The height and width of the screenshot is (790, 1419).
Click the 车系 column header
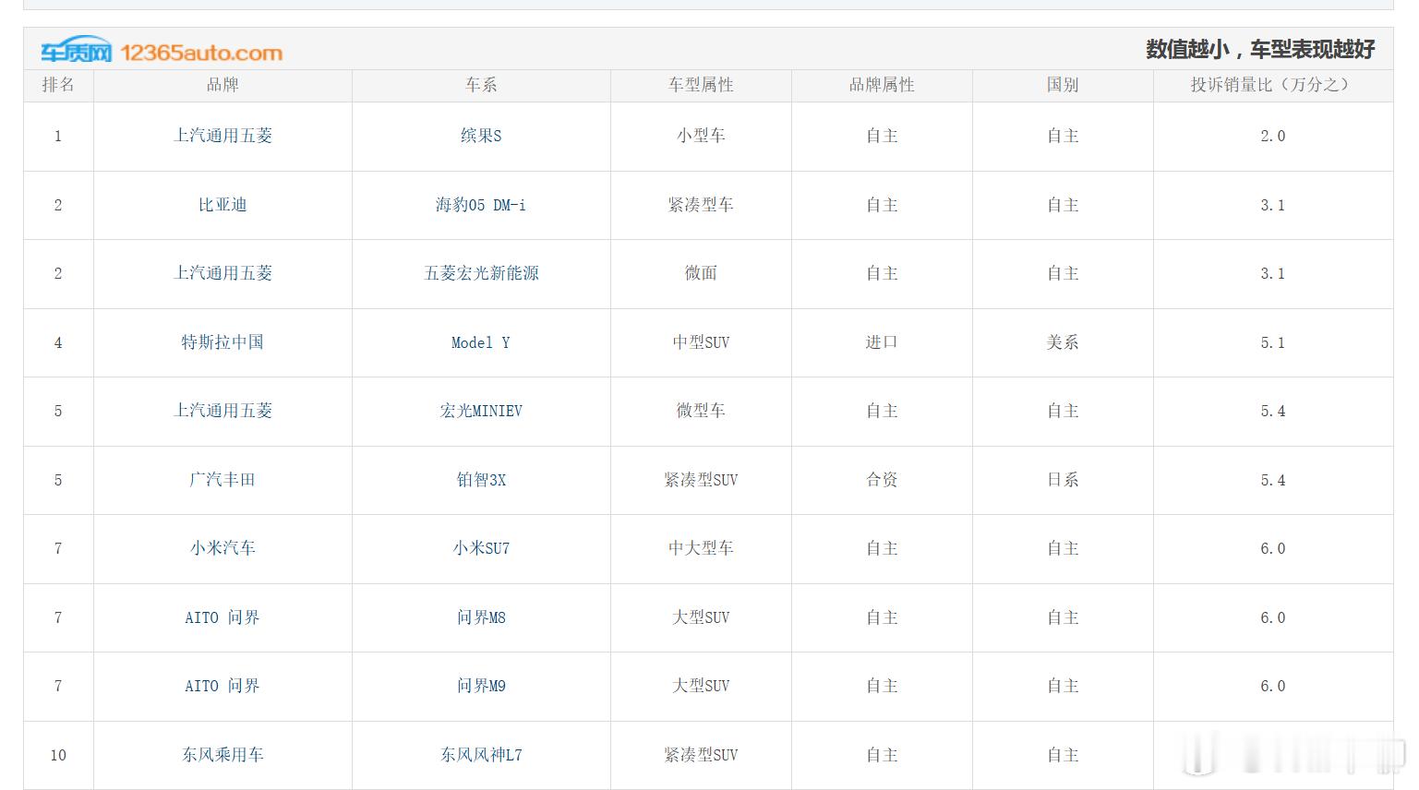(481, 85)
